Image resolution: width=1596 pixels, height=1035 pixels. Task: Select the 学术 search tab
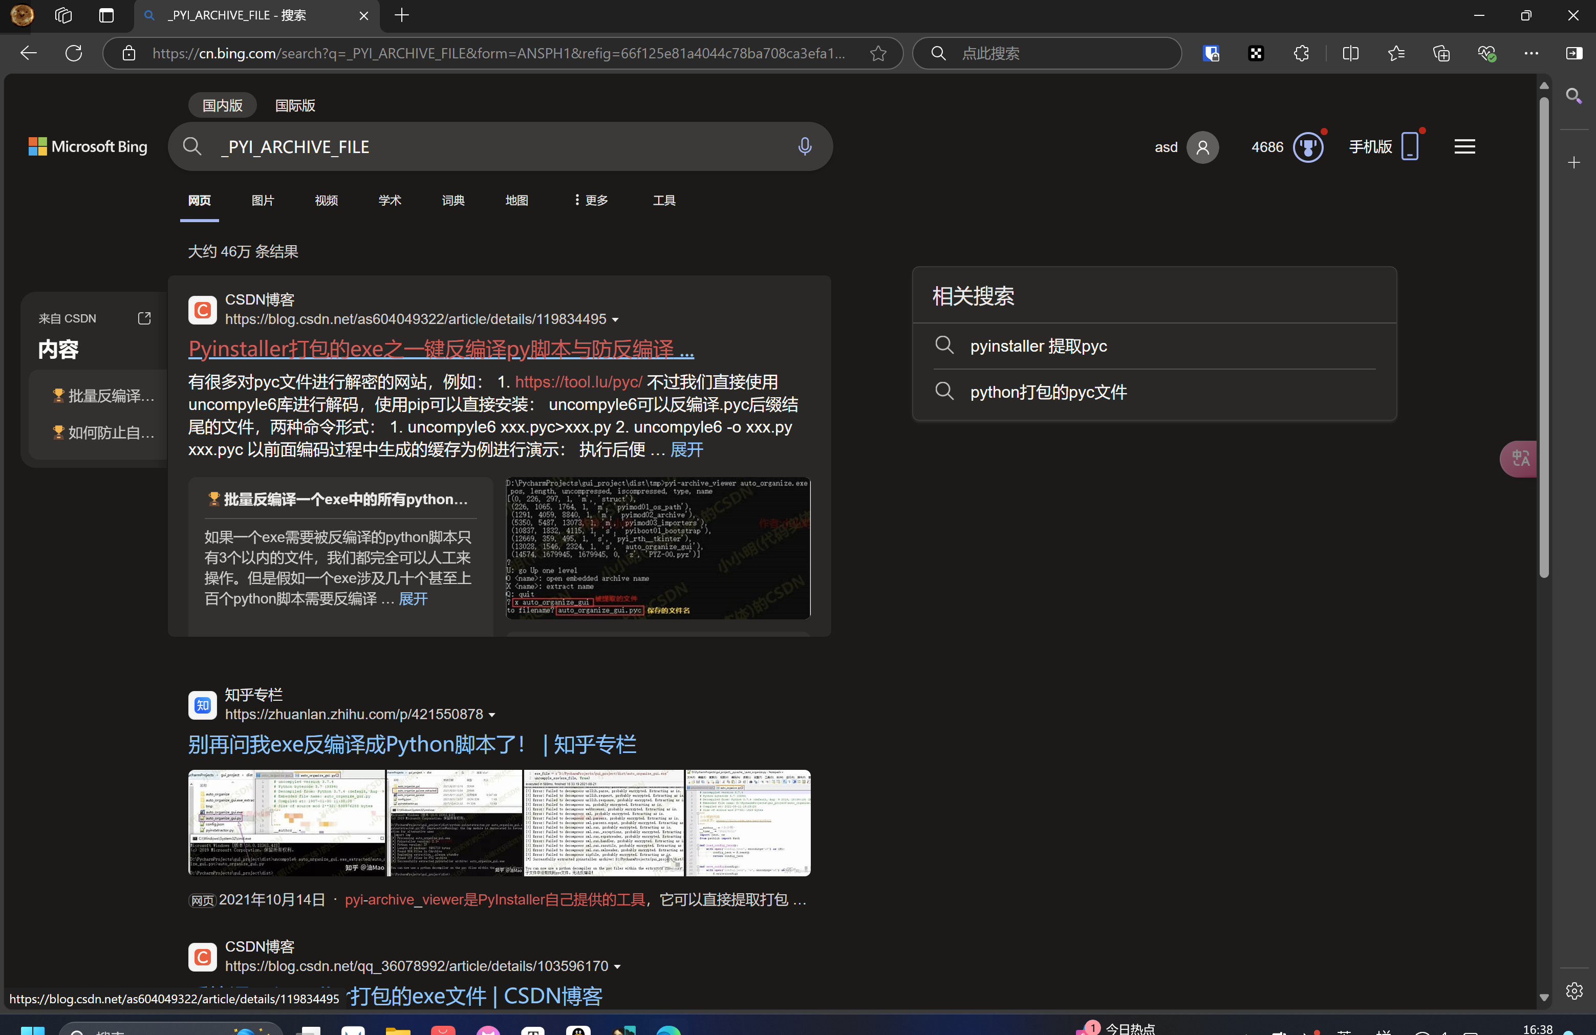(x=390, y=200)
